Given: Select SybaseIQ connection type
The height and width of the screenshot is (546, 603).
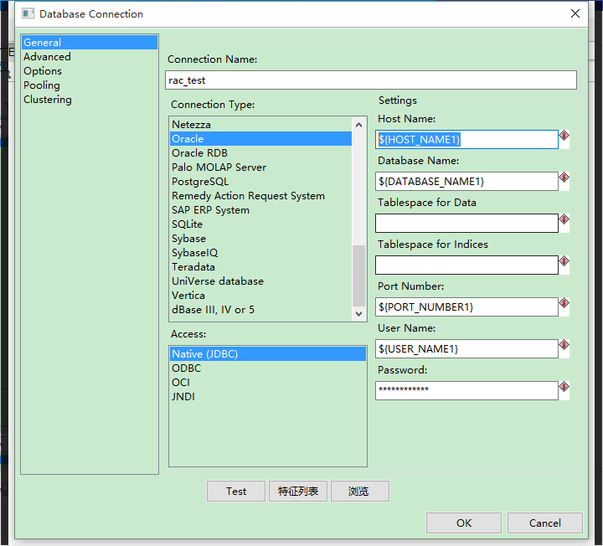Looking at the screenshot, I should pos(260,253).
